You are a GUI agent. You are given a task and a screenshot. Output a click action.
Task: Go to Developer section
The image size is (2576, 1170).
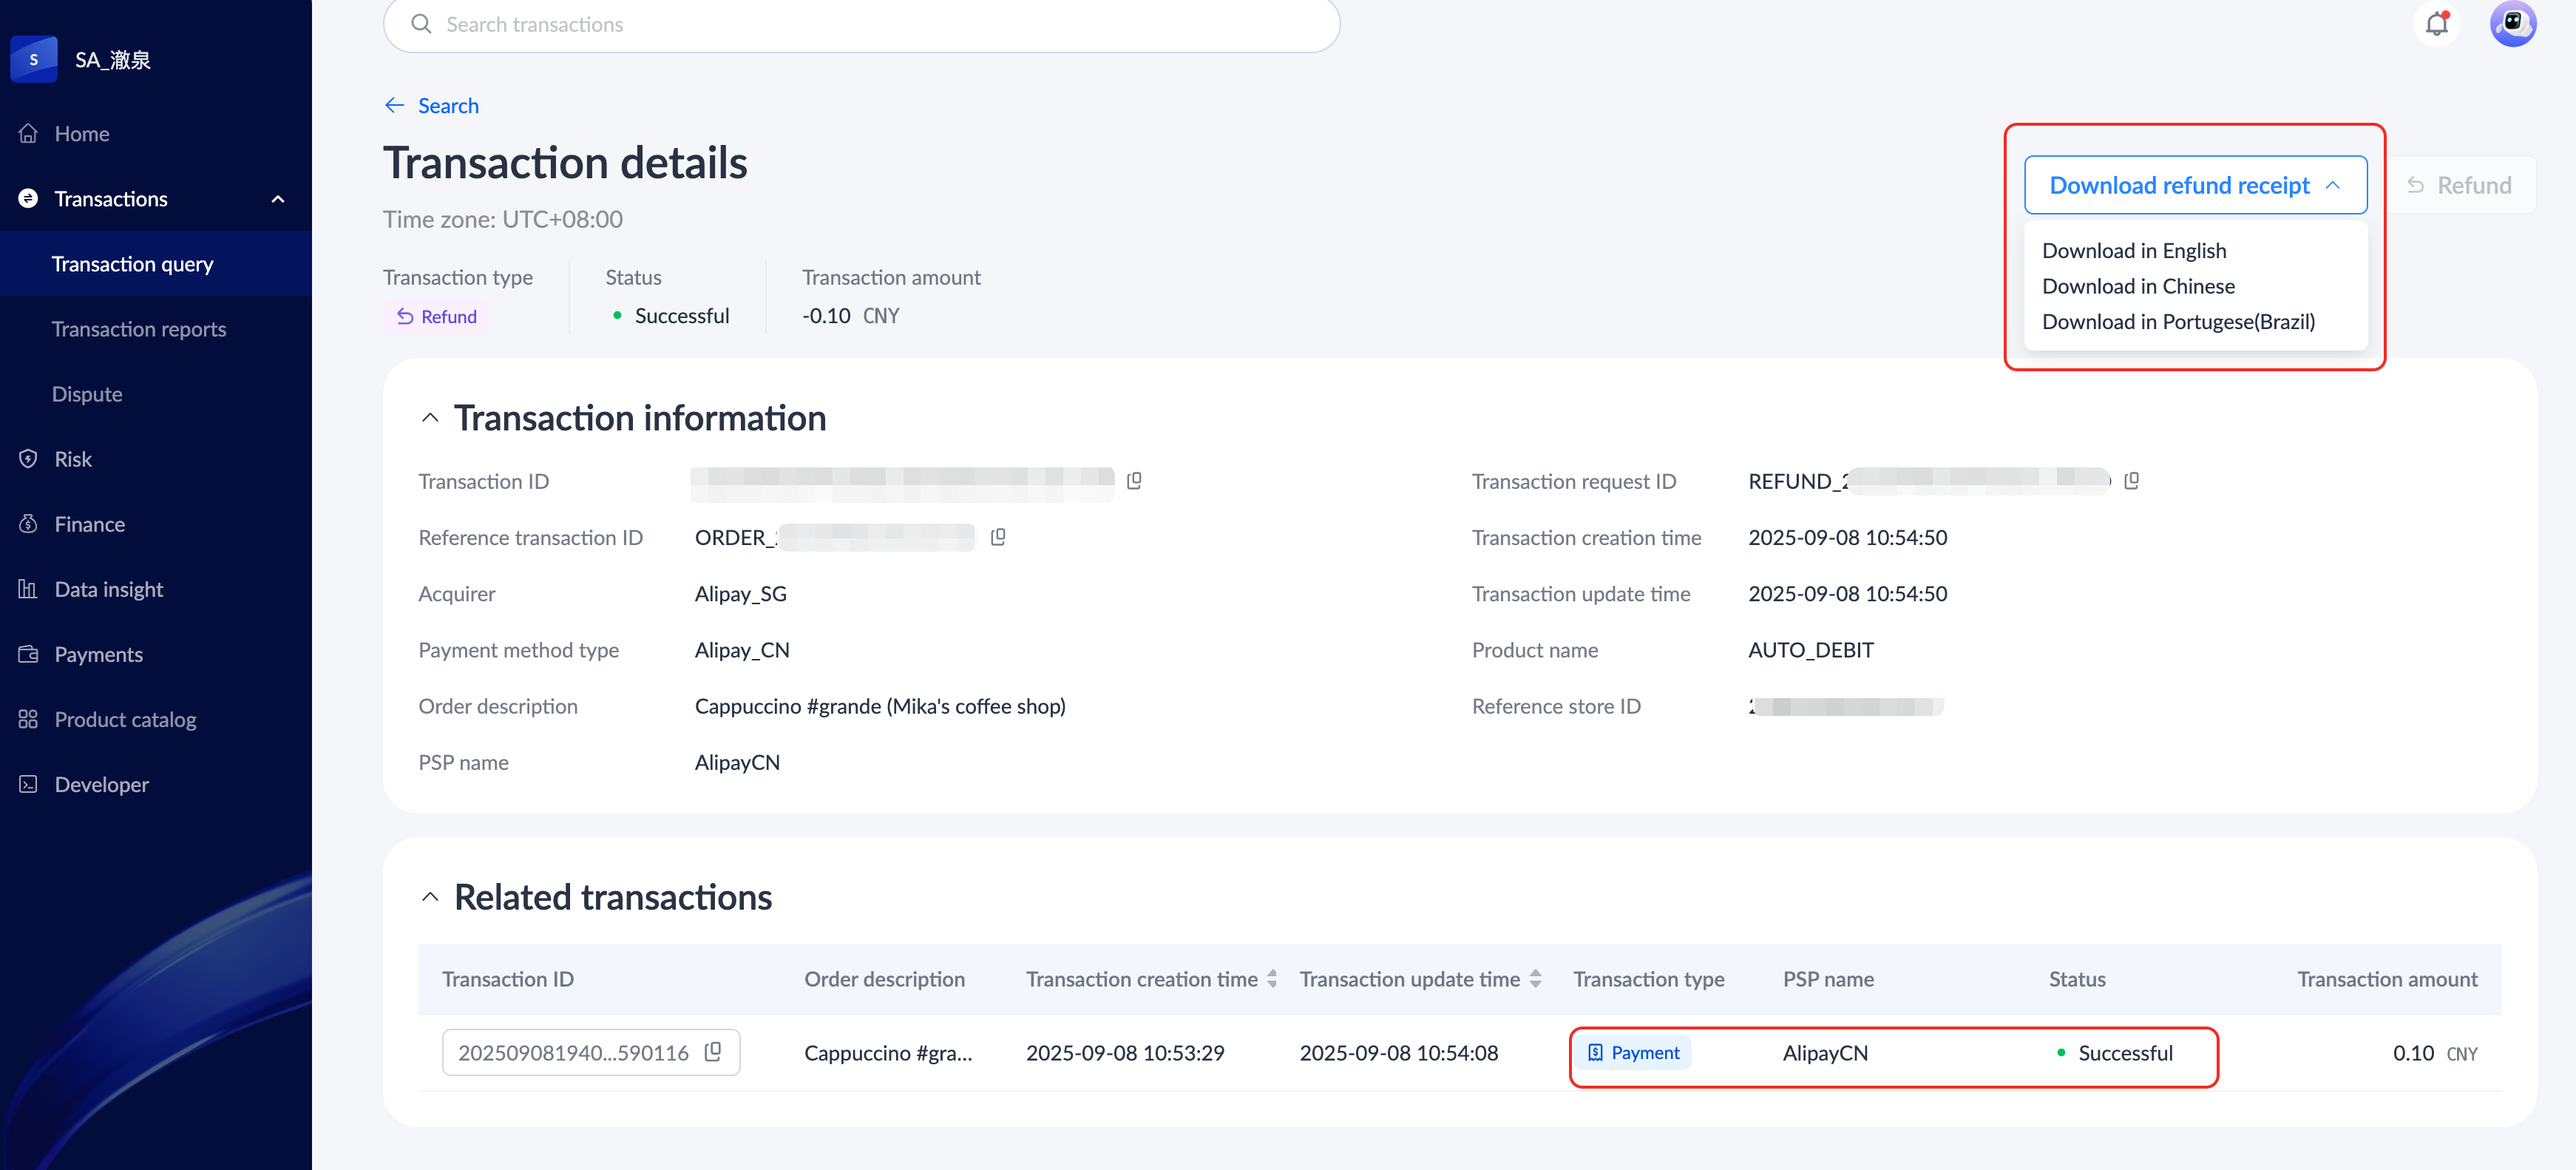101,785
